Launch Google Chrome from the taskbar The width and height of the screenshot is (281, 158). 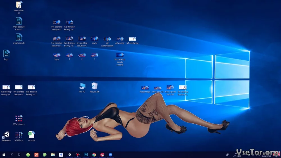[94, 155]
